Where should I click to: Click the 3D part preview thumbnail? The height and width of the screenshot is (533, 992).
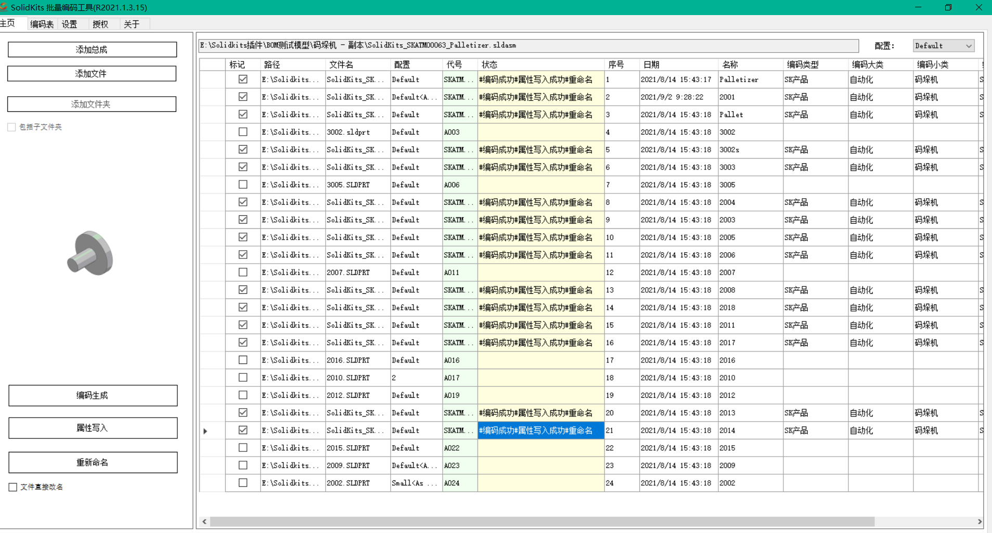pos(90,253)
